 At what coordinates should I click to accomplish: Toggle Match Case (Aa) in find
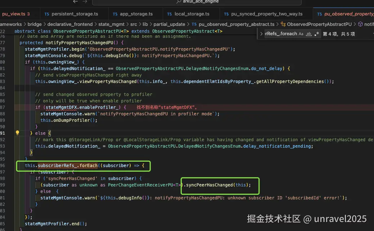point(301,34)
